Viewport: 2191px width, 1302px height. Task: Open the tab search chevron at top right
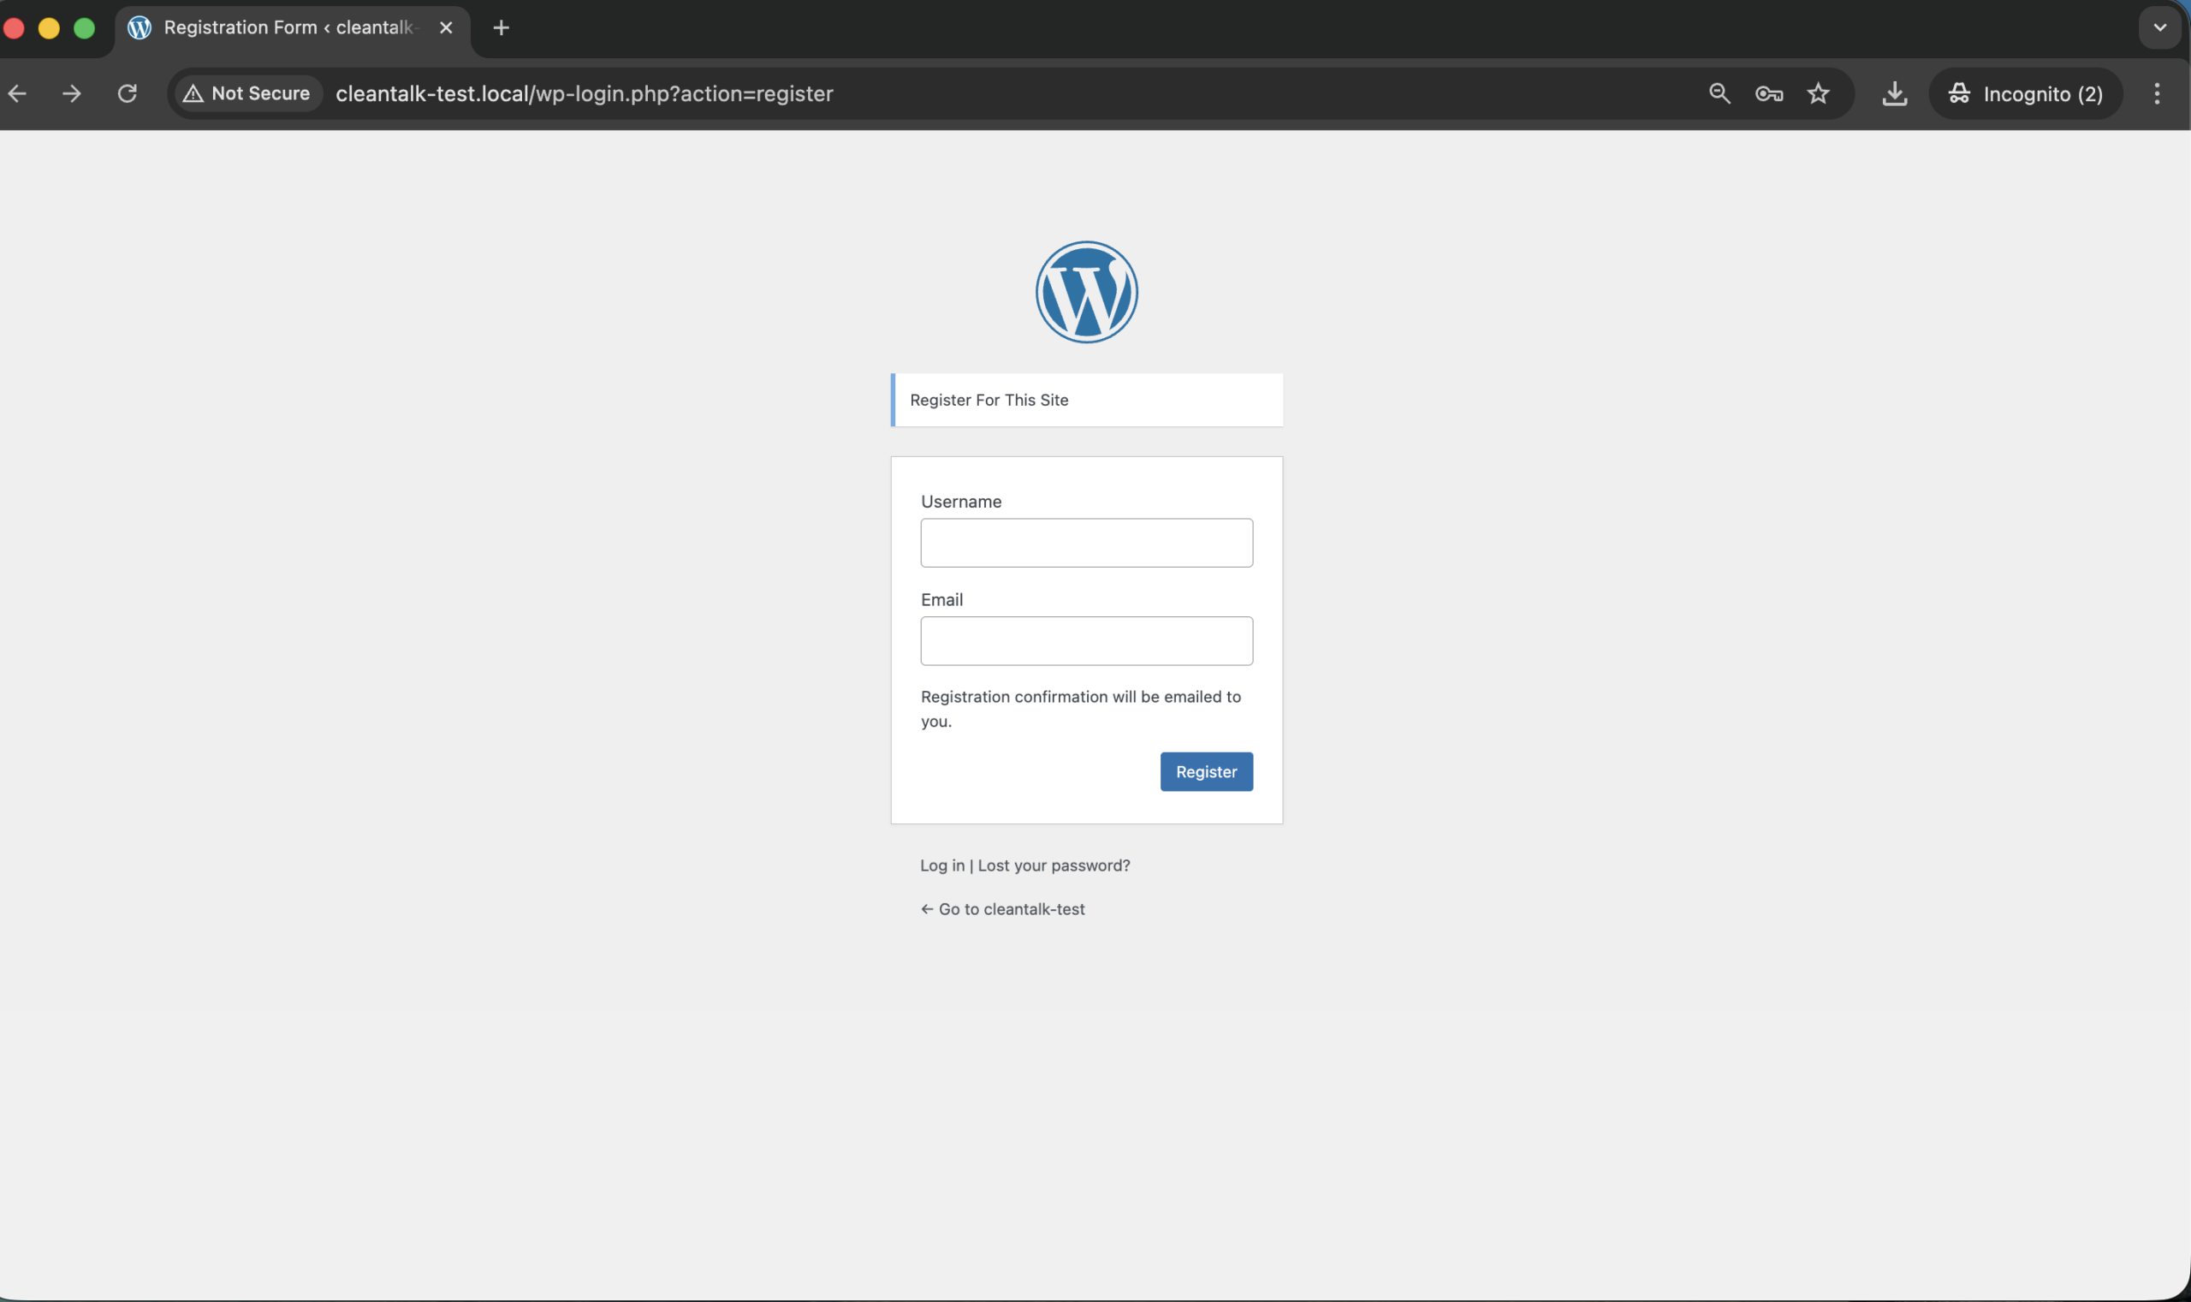tap(2159, 27)
